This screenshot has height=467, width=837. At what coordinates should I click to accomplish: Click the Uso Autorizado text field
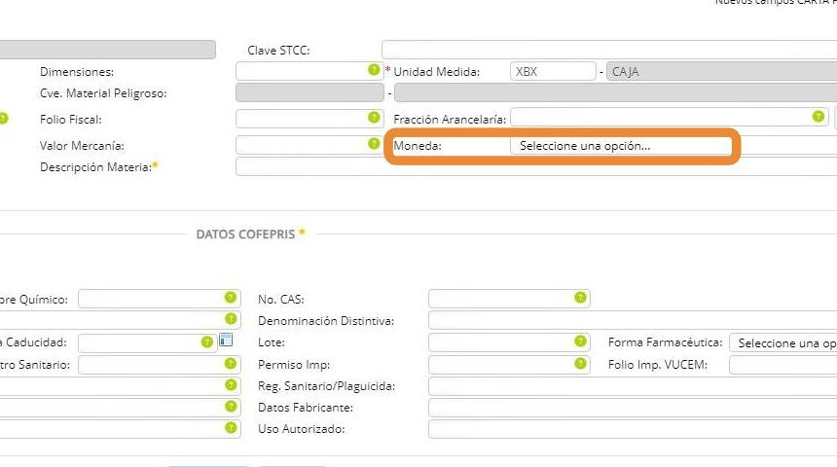633,429
